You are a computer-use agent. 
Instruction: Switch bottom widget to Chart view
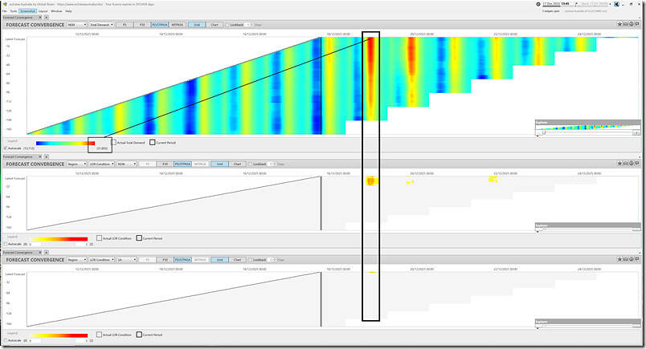click(237, 260)
